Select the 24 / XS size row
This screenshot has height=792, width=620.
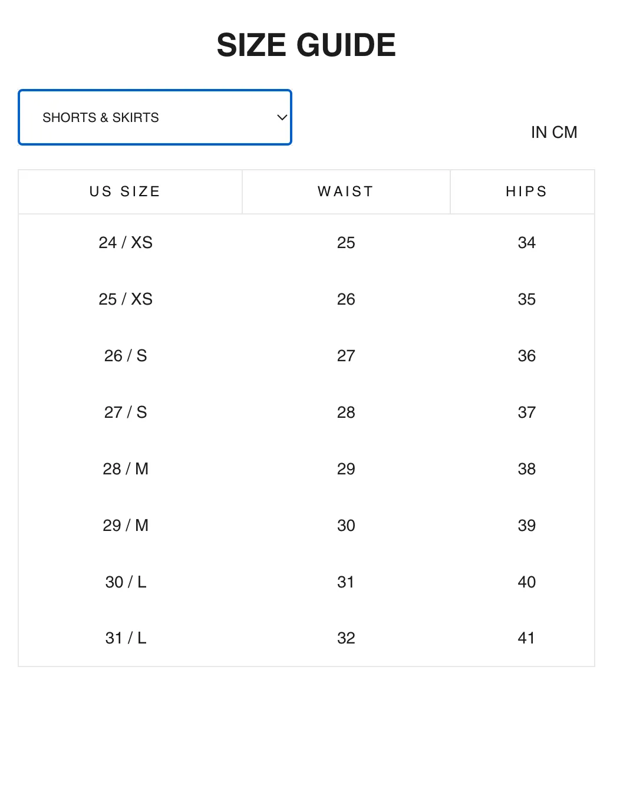coord(306,242)
